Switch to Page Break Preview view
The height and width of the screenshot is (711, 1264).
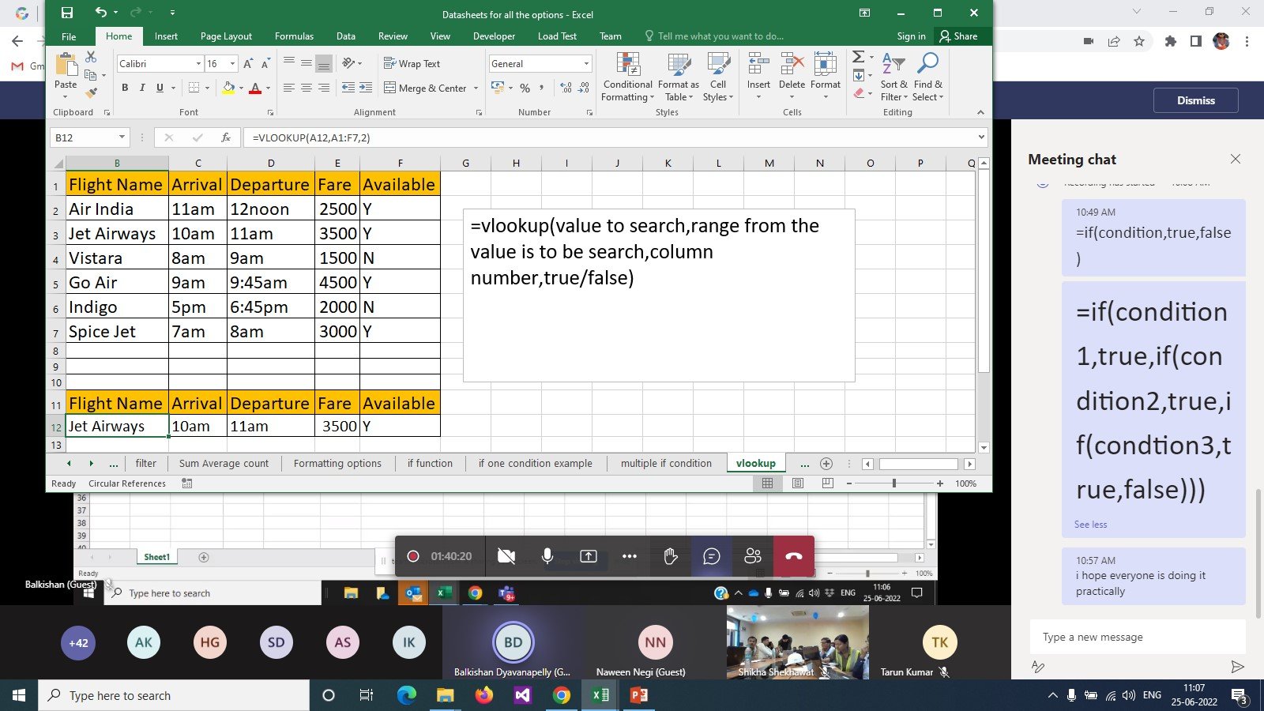(827, 483)
